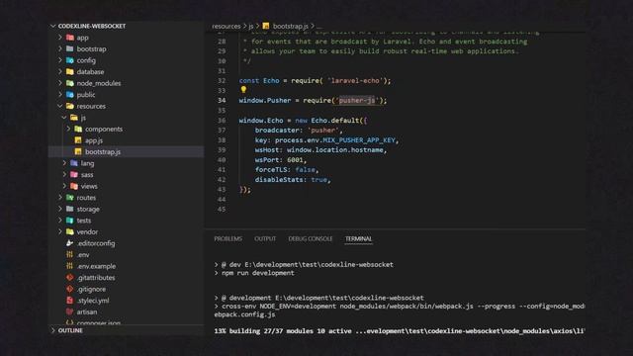The image size is (633, 356).
Task: Collapse the CODEXLINE-WEBSOCKET project root
Action: 52,26
